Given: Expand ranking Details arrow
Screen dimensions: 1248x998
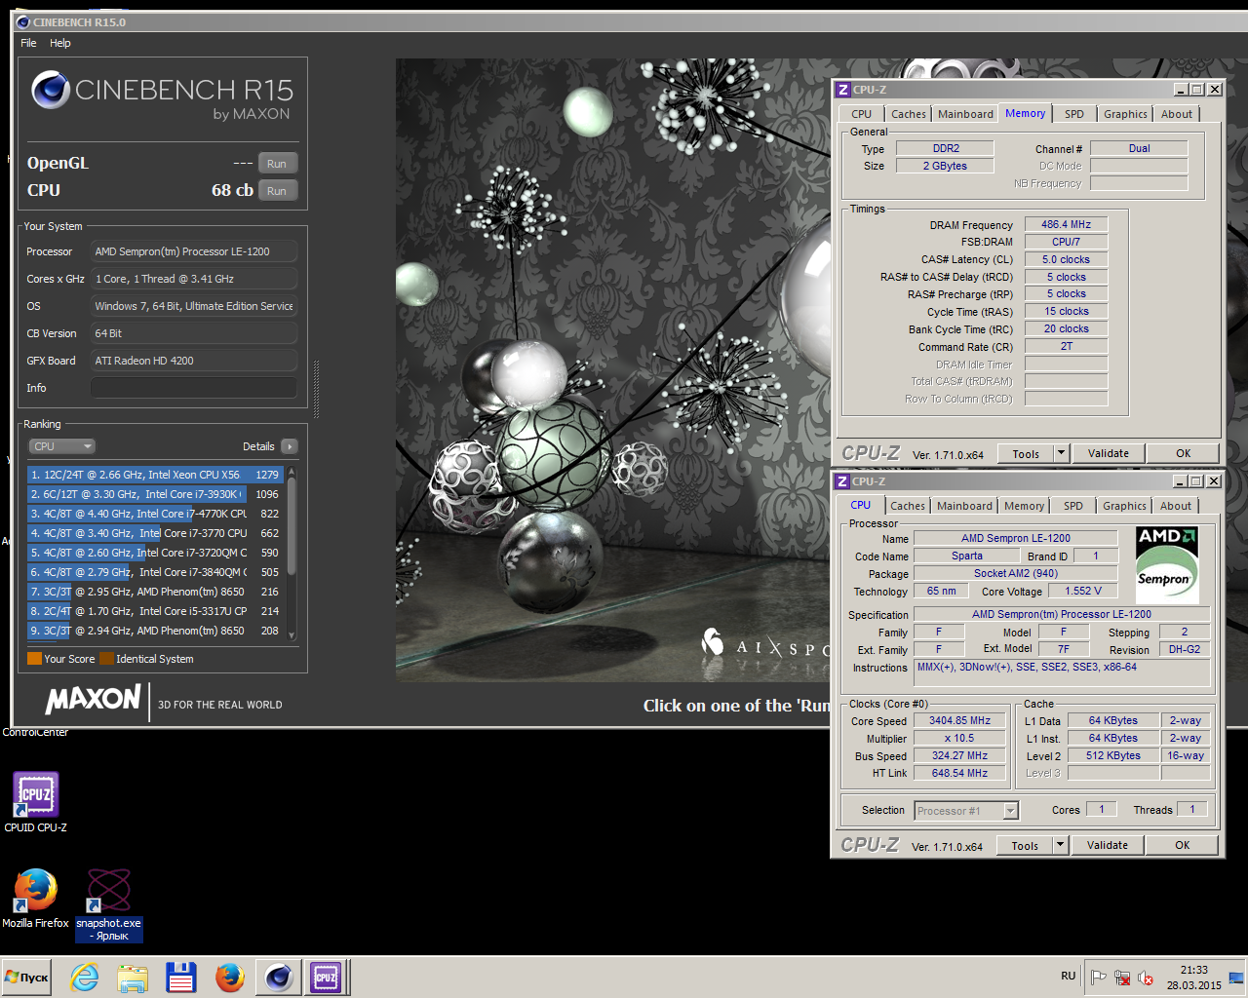Looking at the screenshot, I should [x=289, y=446].
